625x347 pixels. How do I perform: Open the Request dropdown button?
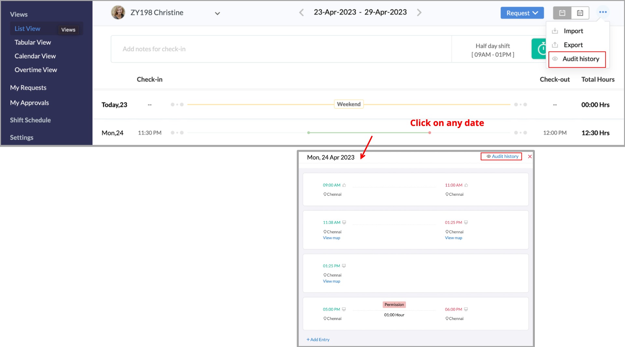pos(522,13)
